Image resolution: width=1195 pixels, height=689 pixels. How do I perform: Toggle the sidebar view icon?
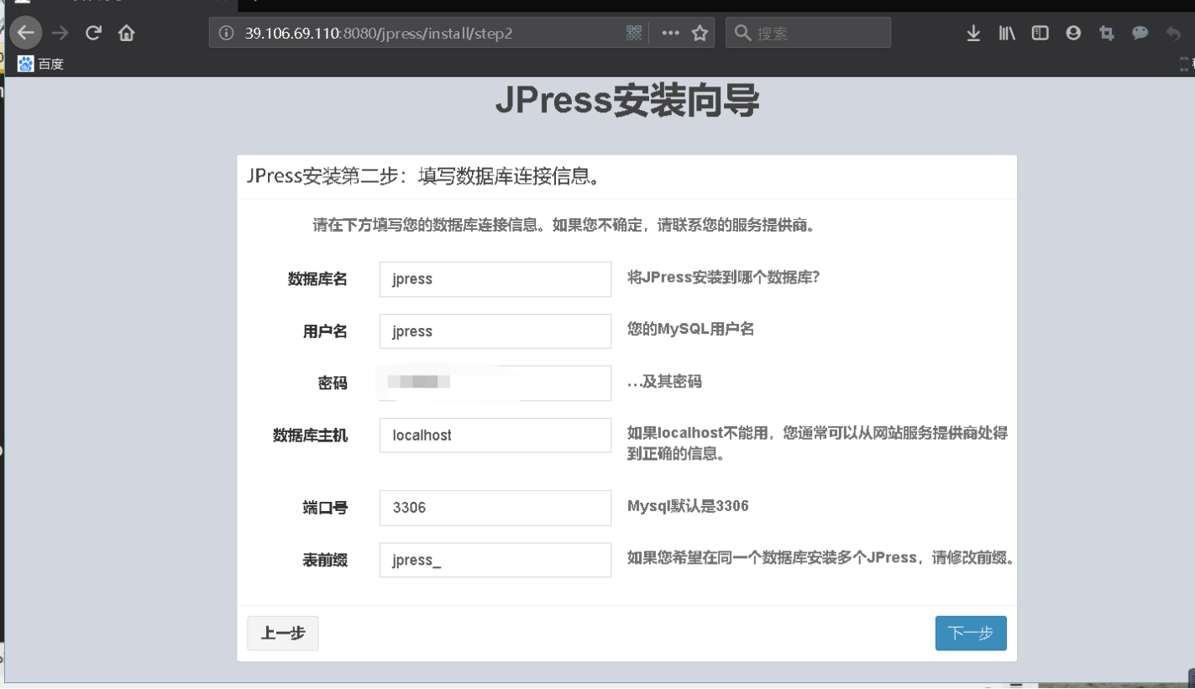1040,34
